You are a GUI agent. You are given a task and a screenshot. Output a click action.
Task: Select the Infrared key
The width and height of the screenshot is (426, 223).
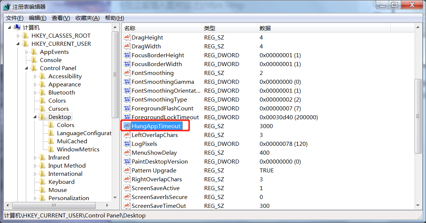tap(59, 157)
